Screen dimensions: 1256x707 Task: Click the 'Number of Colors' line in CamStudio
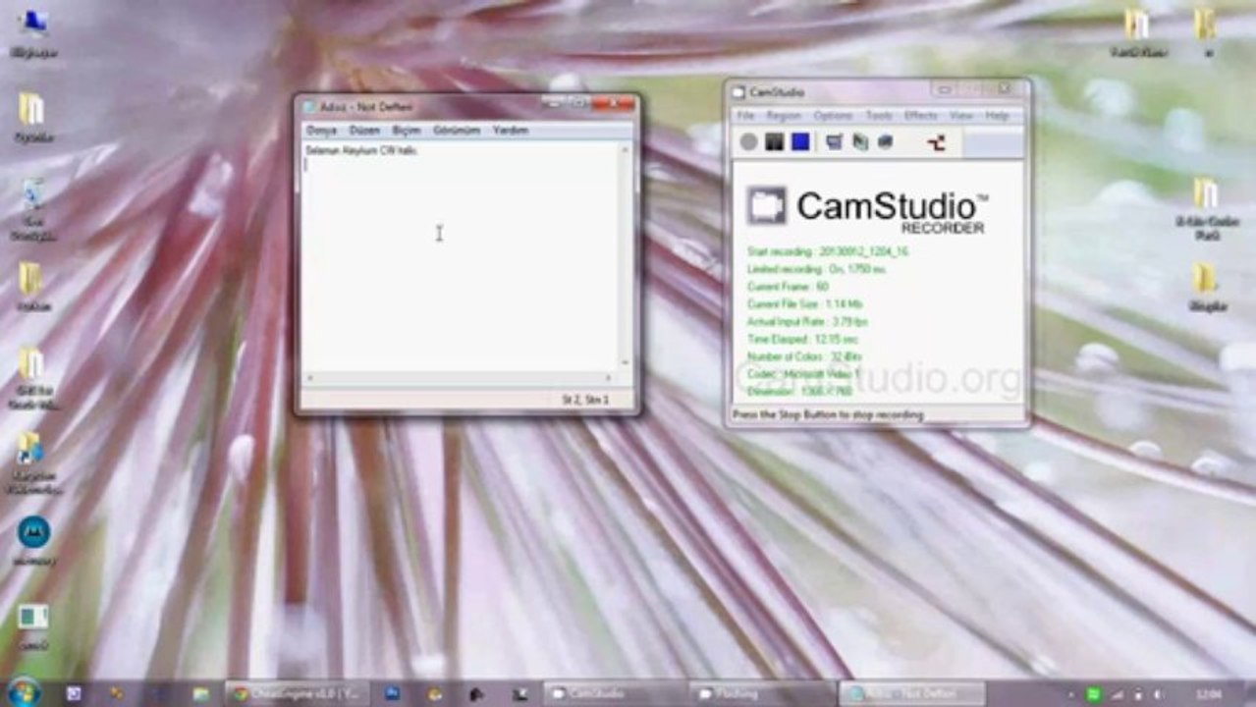(x=804, y=356)
